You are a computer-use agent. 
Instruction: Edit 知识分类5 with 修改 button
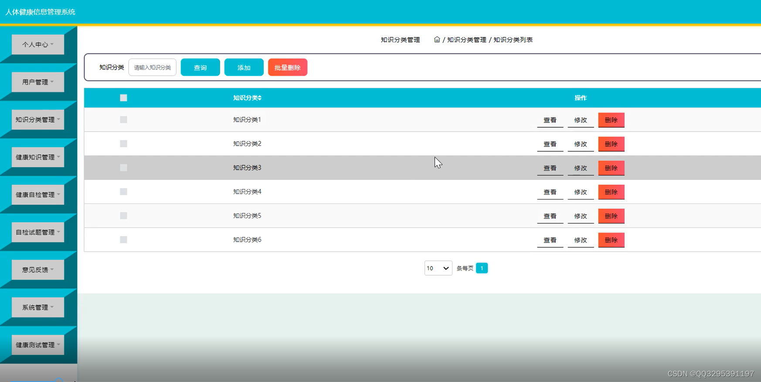tap(581, 216)
